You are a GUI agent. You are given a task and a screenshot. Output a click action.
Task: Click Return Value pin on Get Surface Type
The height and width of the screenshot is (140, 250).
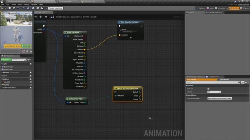(85, 103)
